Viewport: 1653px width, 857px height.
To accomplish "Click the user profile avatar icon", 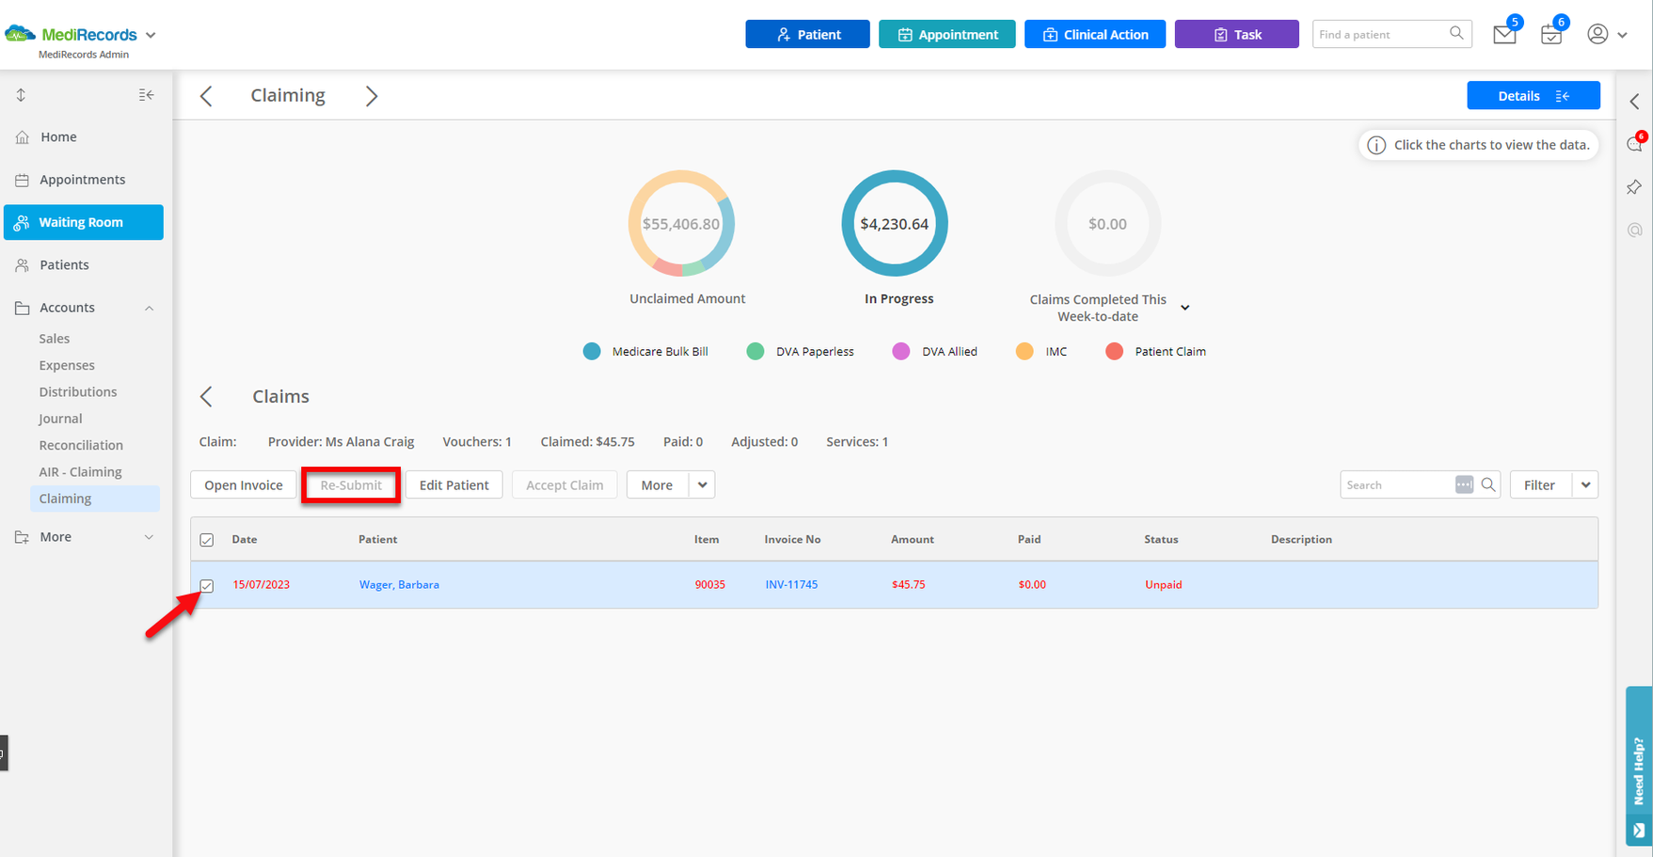I will [x=1597, y=34].
